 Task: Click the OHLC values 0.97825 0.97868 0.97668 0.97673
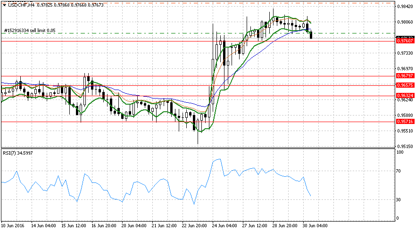70,5
